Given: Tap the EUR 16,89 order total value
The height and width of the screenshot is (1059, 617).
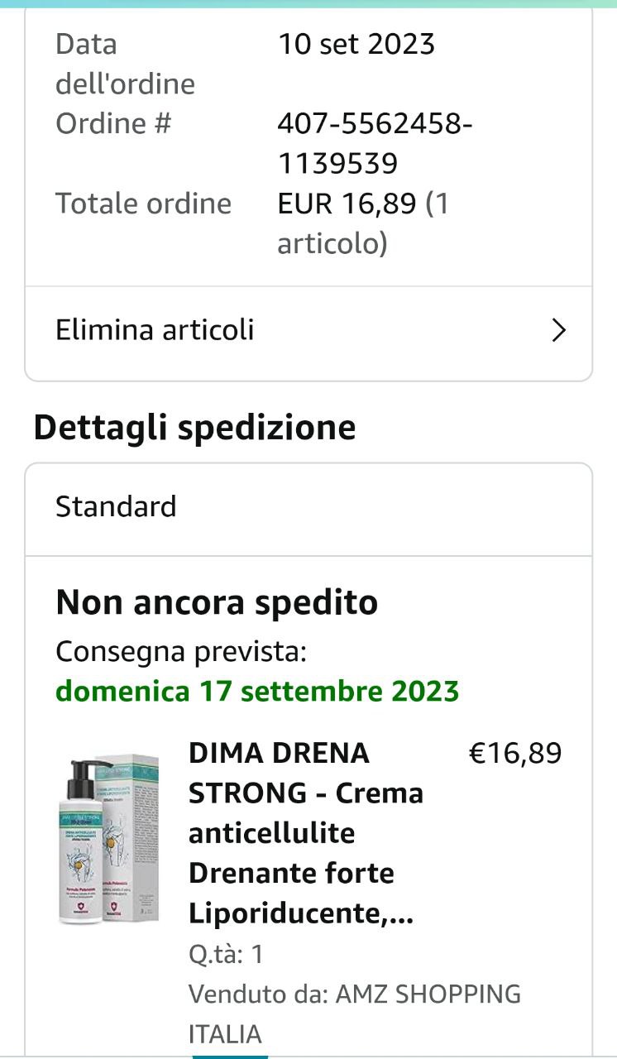Looking at the screenshot, I should 364,223.
